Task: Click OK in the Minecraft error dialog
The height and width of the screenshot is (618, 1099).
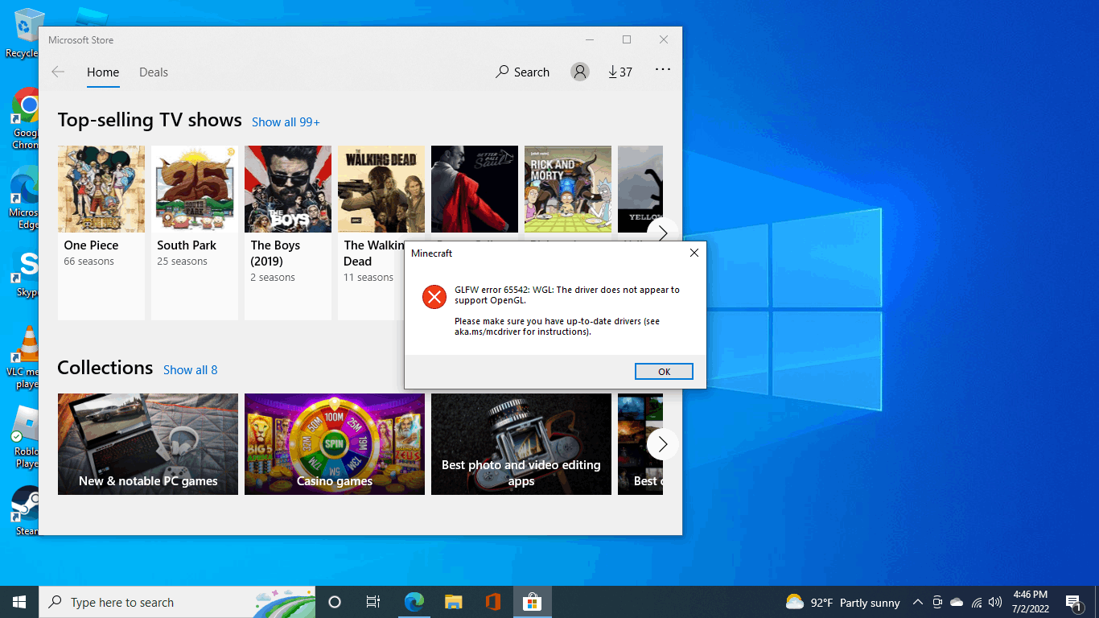Action: [x=664, y=371]
